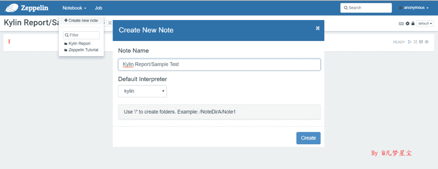This screenshot has width=438, height=169.
Task: Expand the anonymous user menu
Action: click(x=414, y=8)
